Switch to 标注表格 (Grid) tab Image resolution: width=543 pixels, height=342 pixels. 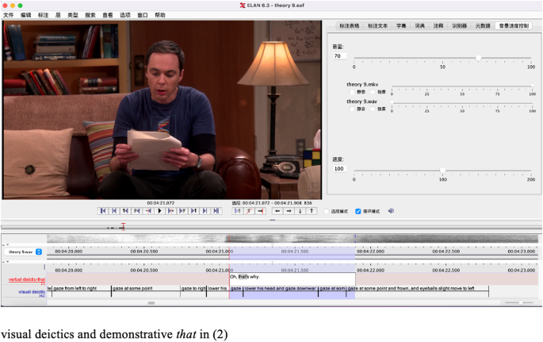[x=349, y=25]
